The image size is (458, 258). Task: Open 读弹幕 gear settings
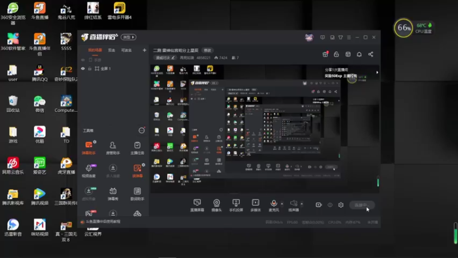144,165
